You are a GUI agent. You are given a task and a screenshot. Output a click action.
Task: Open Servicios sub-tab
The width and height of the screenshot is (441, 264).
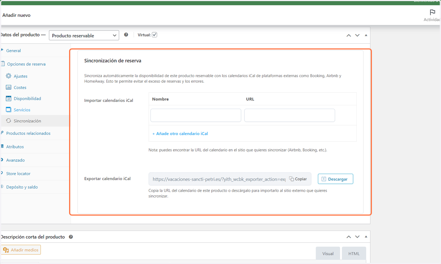click(x=22, y=110)
